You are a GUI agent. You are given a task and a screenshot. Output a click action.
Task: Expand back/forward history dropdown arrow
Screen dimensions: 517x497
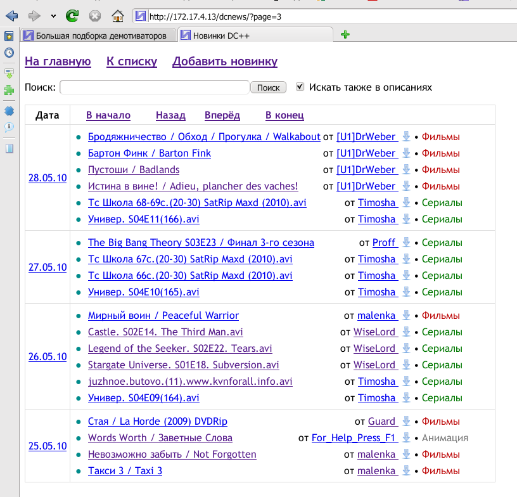(x=53, y=16)
